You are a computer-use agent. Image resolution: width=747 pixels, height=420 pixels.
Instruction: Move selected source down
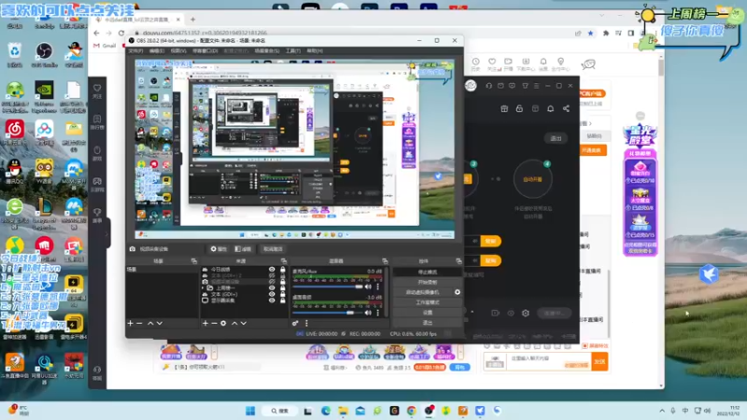coord(244,323)
